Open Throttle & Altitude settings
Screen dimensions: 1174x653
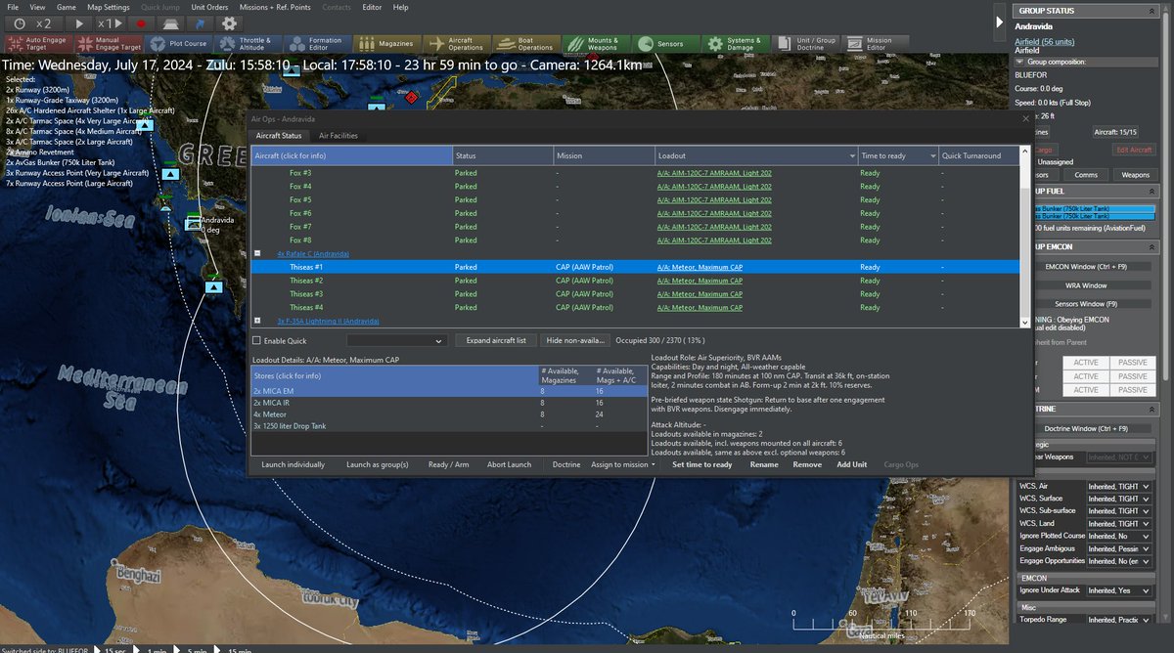point(247,43)
